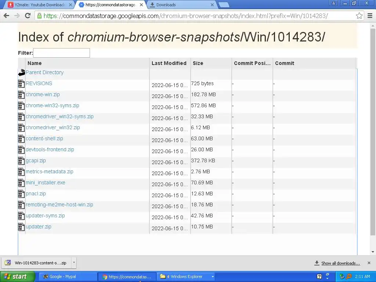Open the Windows start menu
Viewport: 376px width, 282px height.
[x=17, y=276]
